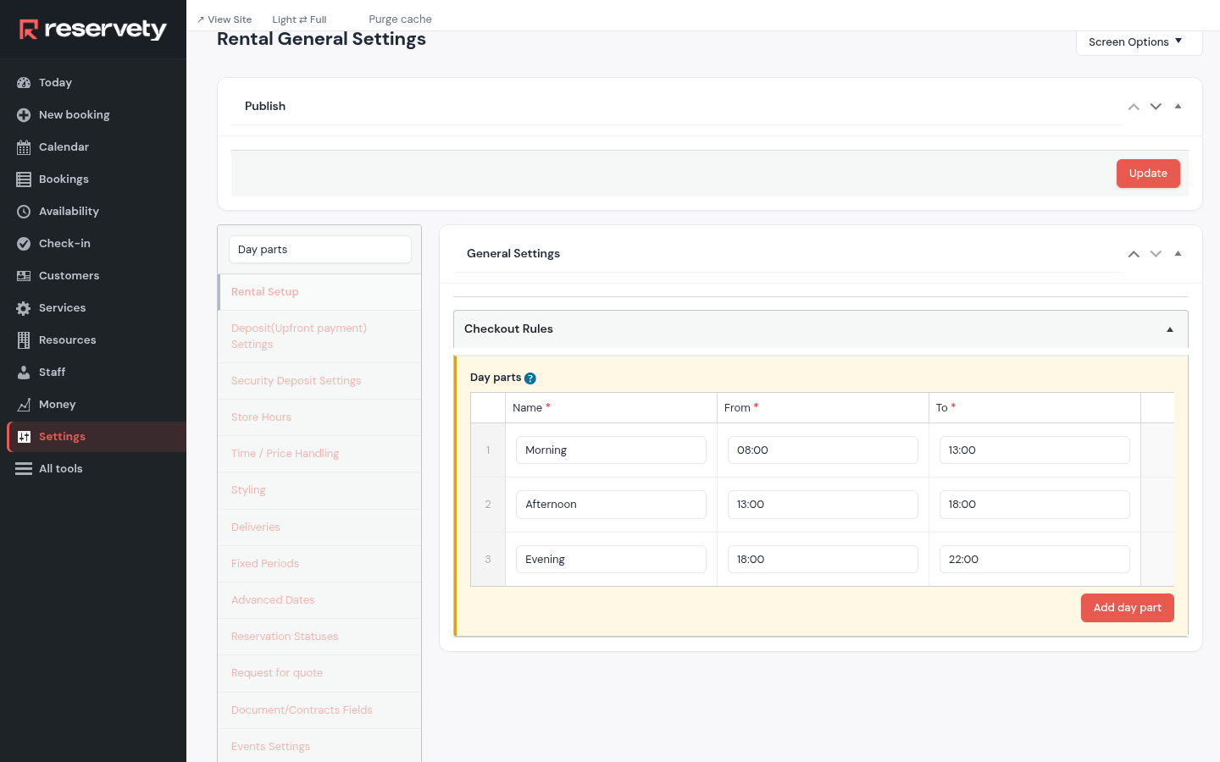Open the Screen Options dropdown
Viewport: 1220px width, 762px height.
coord(1139,42)
